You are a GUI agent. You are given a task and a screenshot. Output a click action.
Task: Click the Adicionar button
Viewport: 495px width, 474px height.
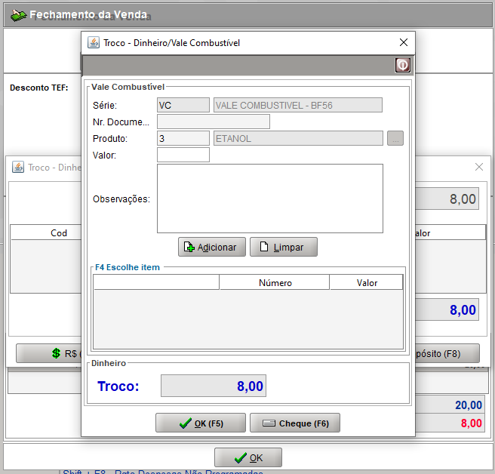pyautogui.click(x=211, y=247)
